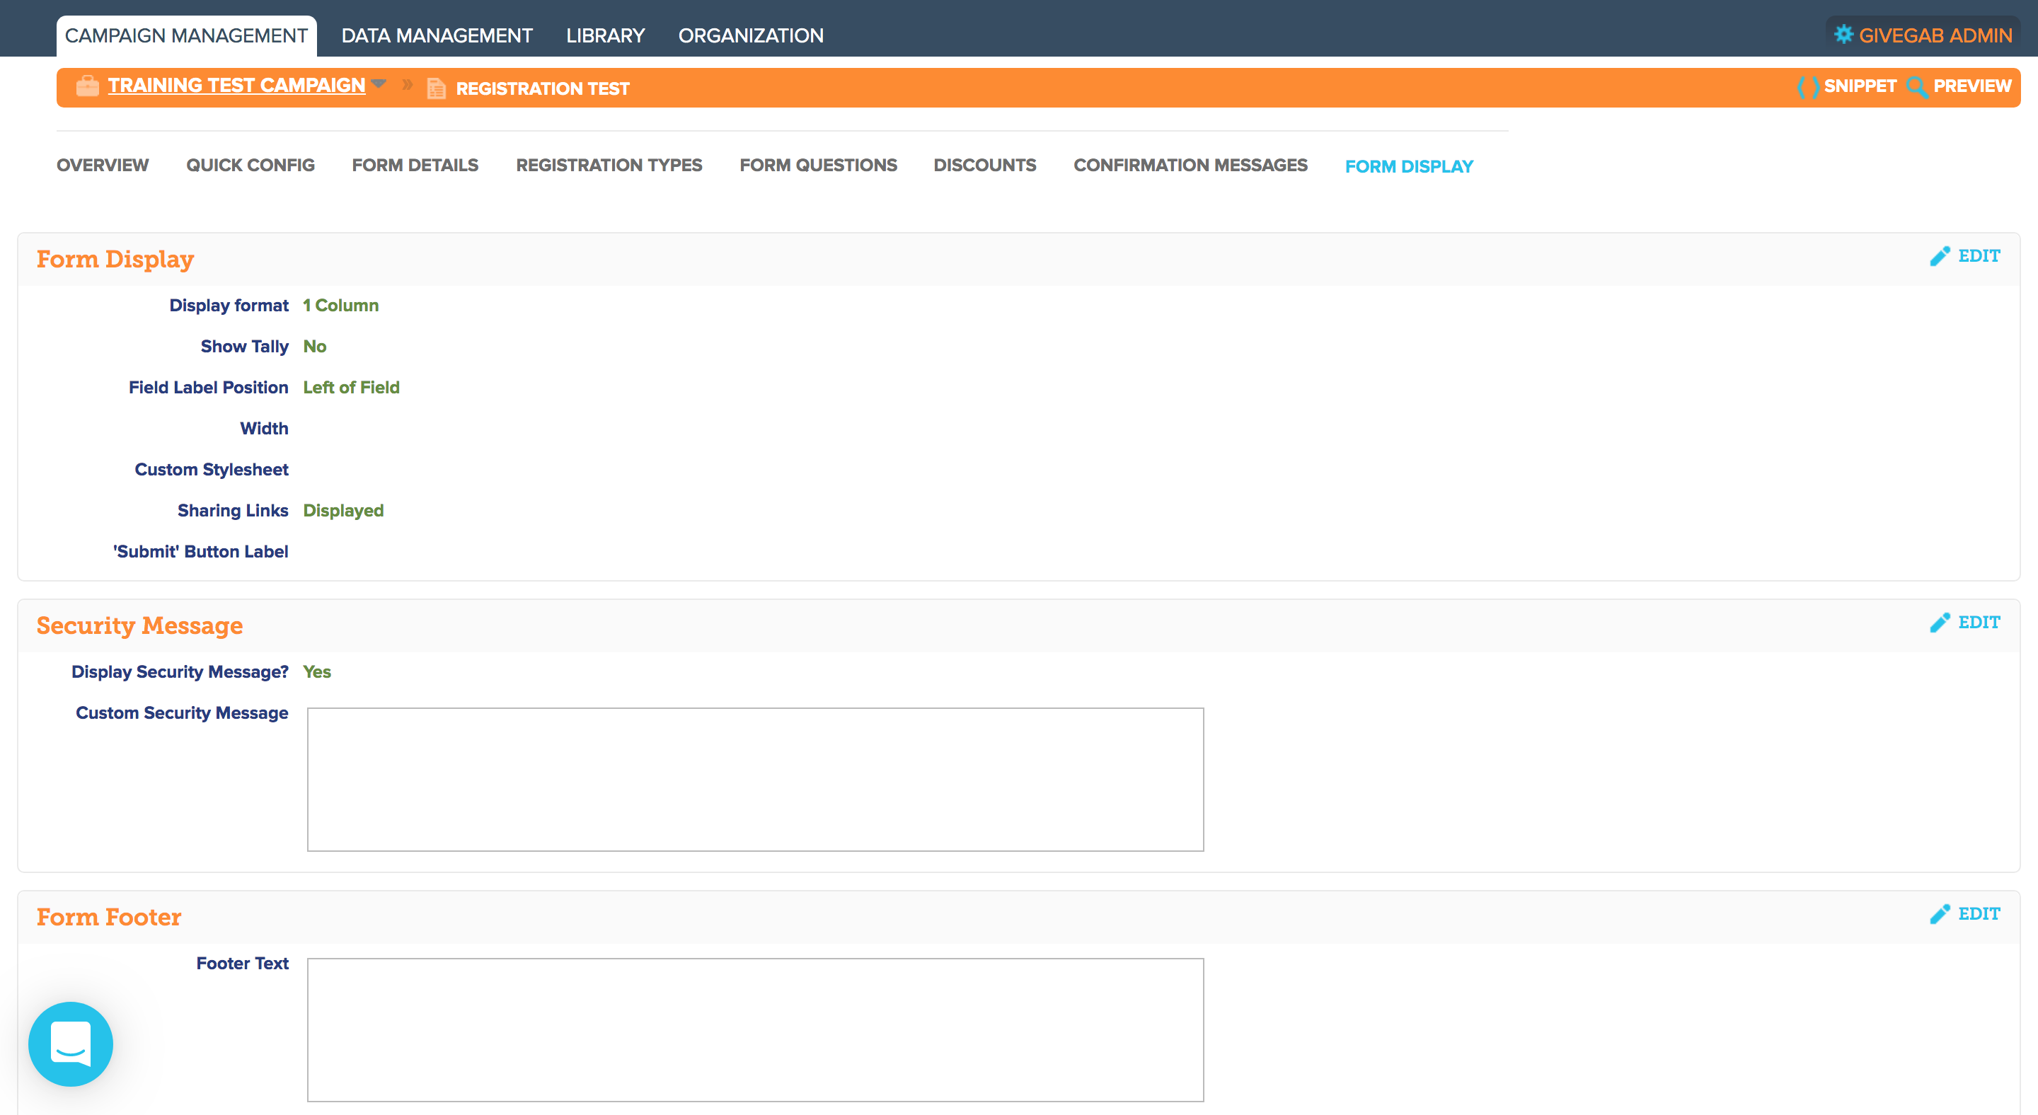Click the 'Footer Text' label

(x=242, y=964)
